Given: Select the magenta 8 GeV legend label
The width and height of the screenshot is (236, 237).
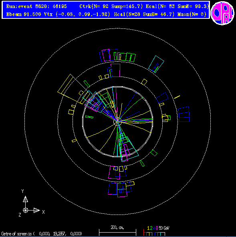Looking at the screenshot, I should coord(157,228).
